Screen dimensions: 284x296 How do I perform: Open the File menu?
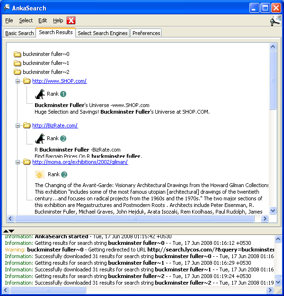[9, 20]
